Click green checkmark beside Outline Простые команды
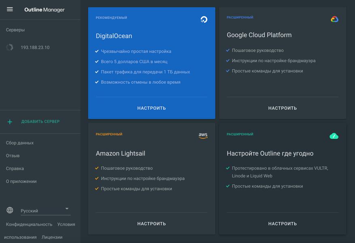 point(228,186)
